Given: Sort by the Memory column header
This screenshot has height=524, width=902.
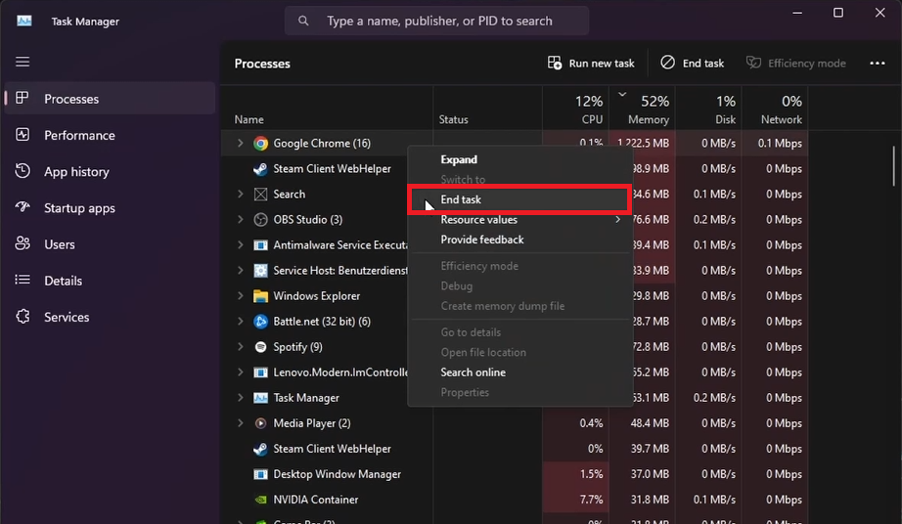Looking at the screenshot, I should click(643, 109).
